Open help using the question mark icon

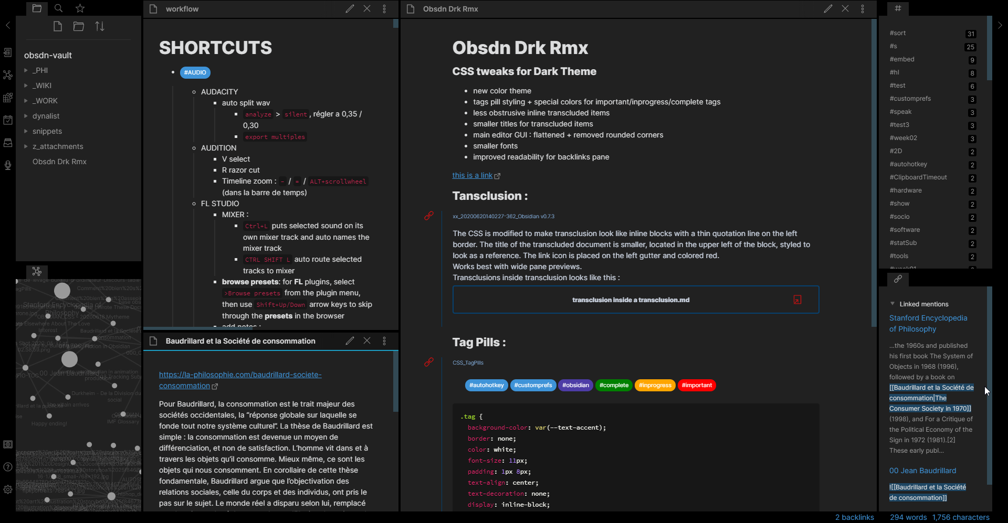[x=7, y=467]
